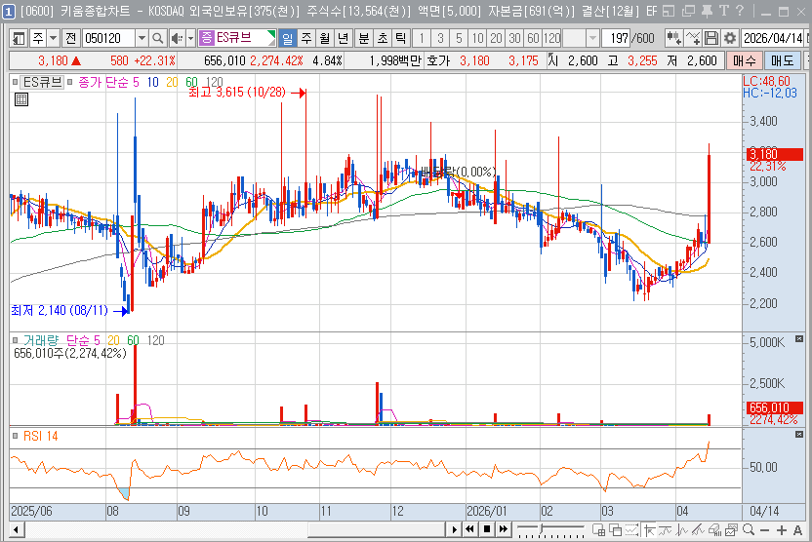The image size is (812, 542).
Task: Open dropdown arrow beside the speaker icon
Action: tap(190, 38)
